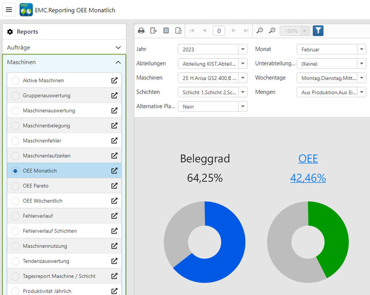Image resolution: width=370 pixels, height=295 pixels.
Task: Open the Export report icon
Action: coord(153,30)
